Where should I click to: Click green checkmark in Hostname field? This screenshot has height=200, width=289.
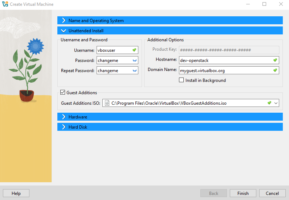[275, 60]
